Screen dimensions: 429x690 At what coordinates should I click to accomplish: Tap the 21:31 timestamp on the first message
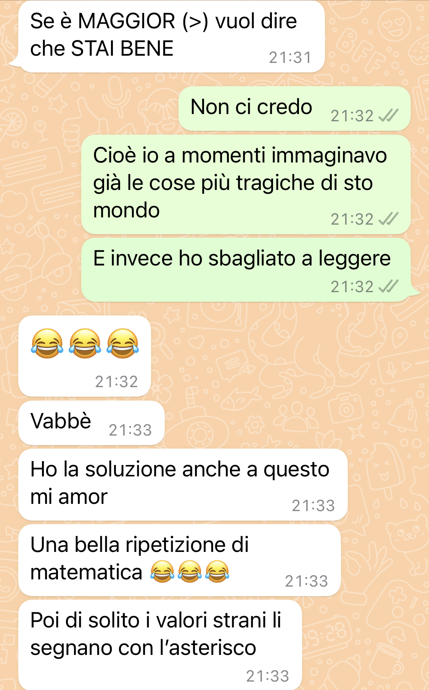pos(290,58)
